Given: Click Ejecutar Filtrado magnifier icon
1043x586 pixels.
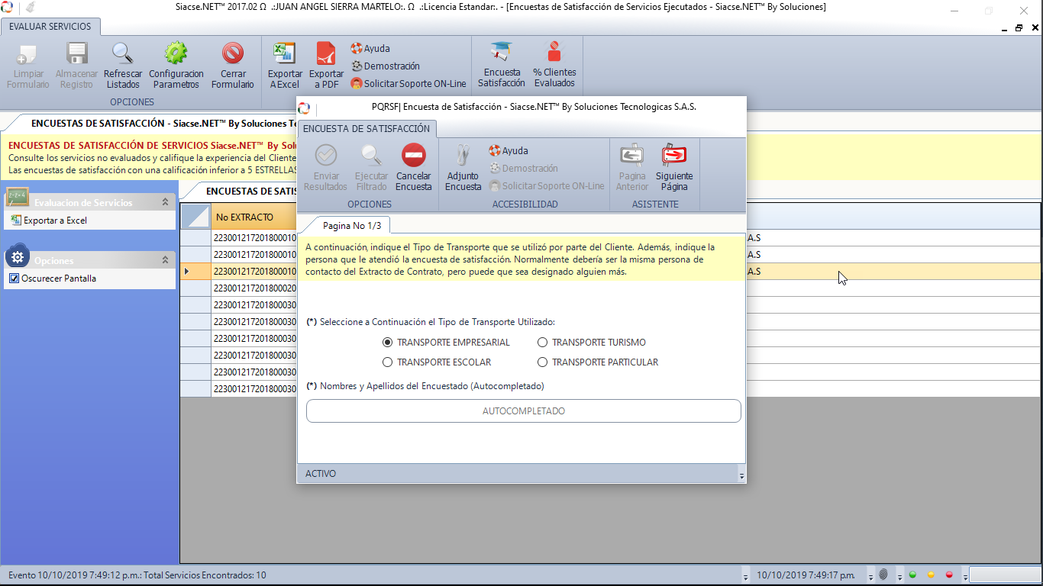Looking at the screenshot, I should (x=372, y=156).
